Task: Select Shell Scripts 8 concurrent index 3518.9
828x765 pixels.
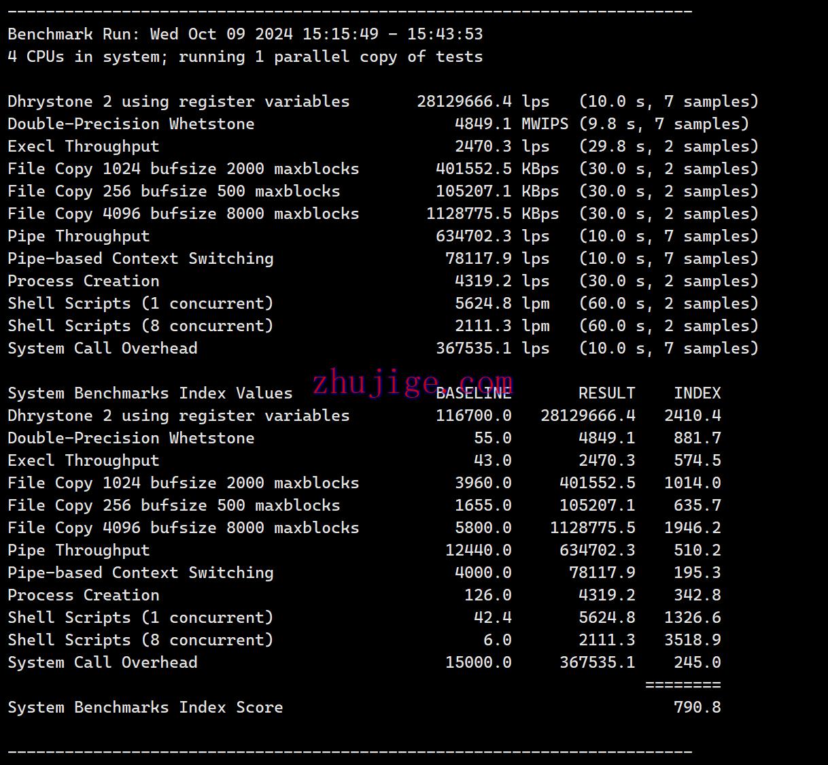Action: click(x=692, y=640)
